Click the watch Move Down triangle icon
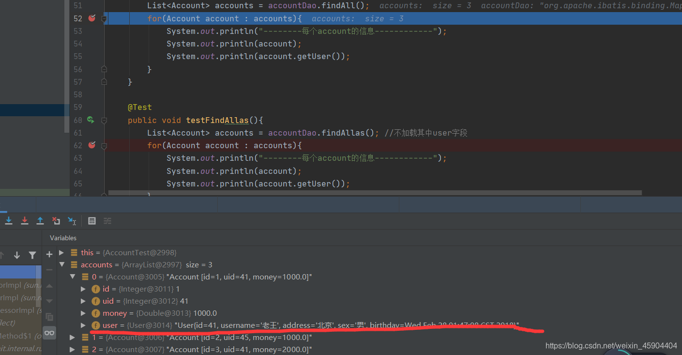 pyautogui.click(x=49, y=301)
